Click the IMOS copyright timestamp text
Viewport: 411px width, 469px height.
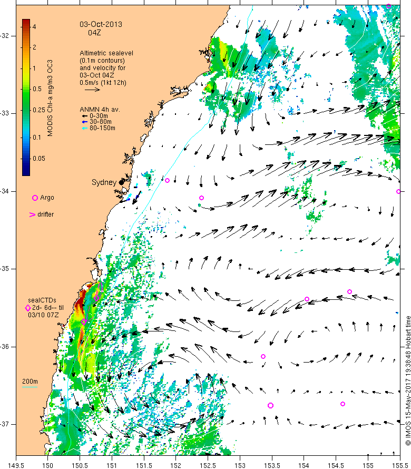[408, 380]
